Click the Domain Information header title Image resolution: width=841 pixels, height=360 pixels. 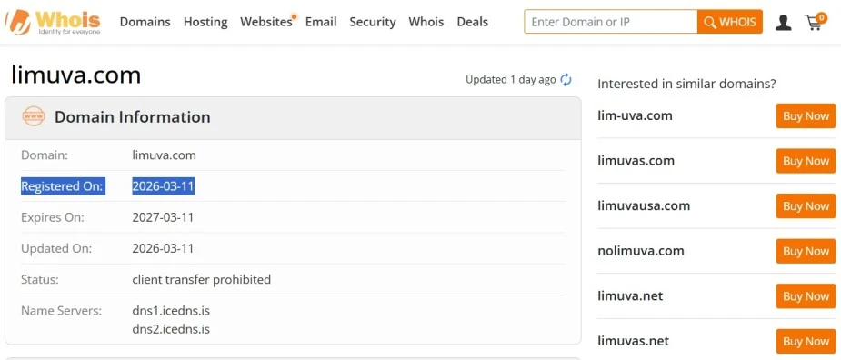coord(133,117)
